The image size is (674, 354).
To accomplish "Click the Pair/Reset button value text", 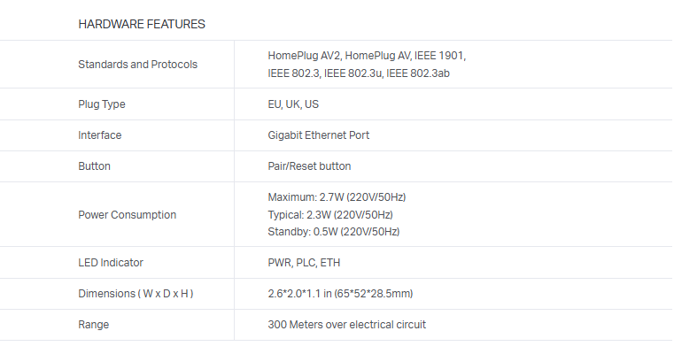I will [309, 166].
